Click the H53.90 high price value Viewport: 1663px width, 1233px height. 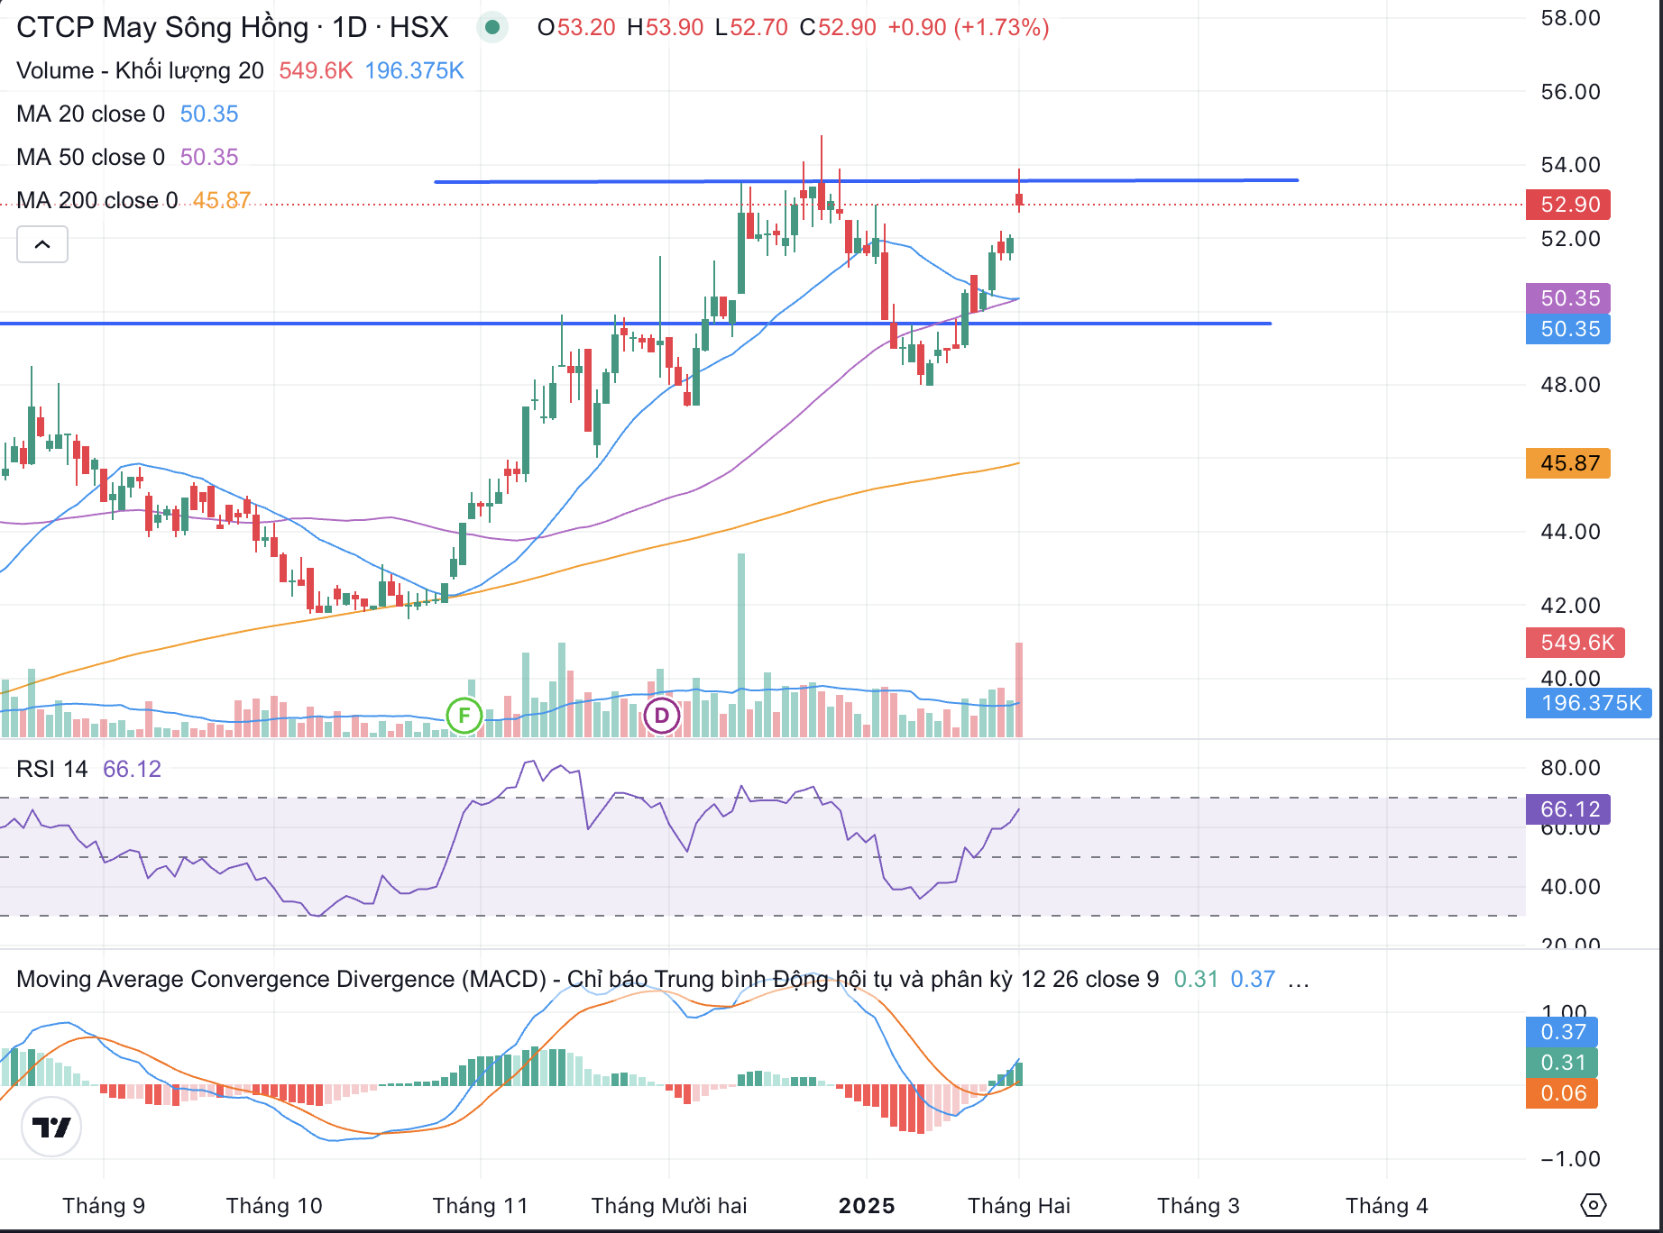tap(666, 27)
